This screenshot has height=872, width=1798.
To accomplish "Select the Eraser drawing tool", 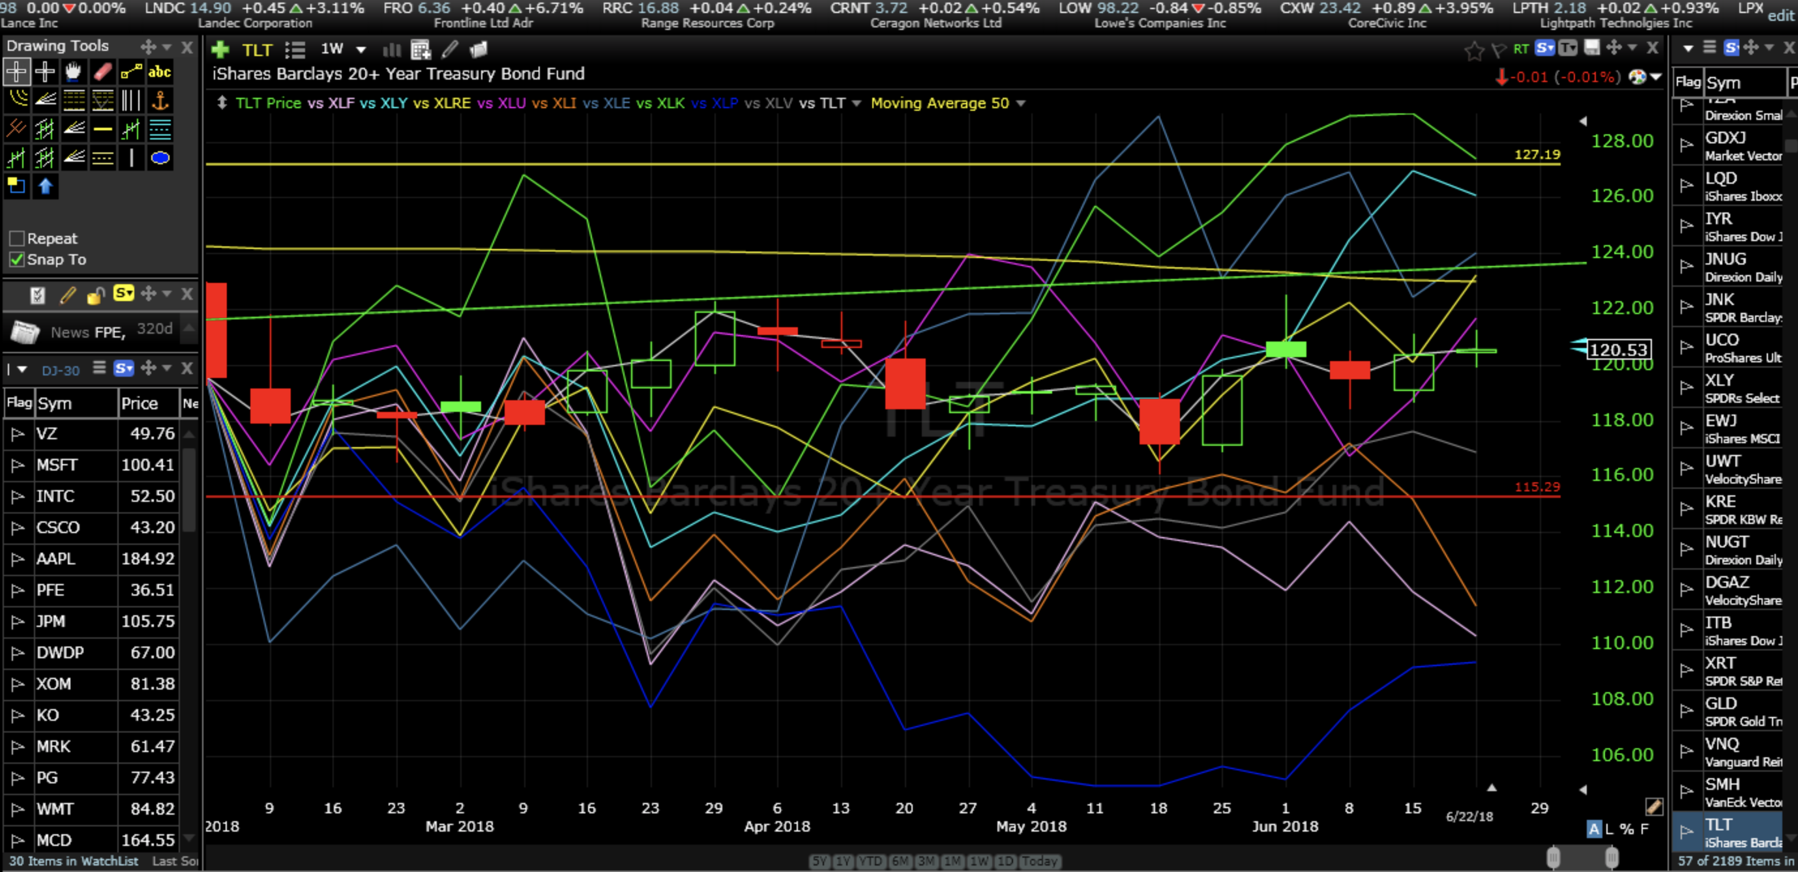I will tap(102, 71).
